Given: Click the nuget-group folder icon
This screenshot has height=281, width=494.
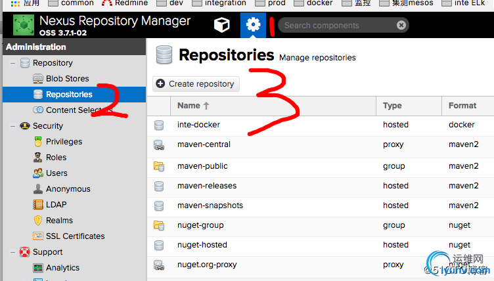Looking at the screenshot, I should [x=159, y=225].
